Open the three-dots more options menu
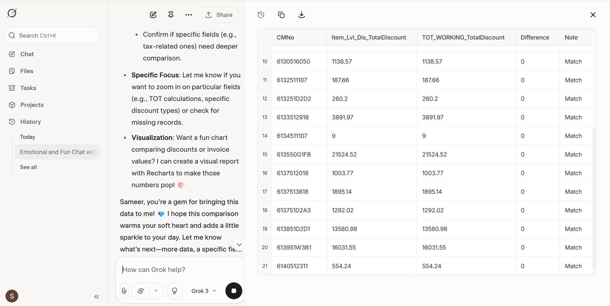Image resolution: width=610 pixels, height=306 pixels. coord(189,15)
